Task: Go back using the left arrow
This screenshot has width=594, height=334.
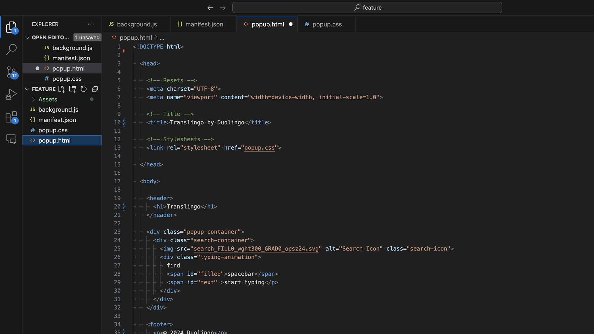Action: pyautogui.click(x=210, y=8)
